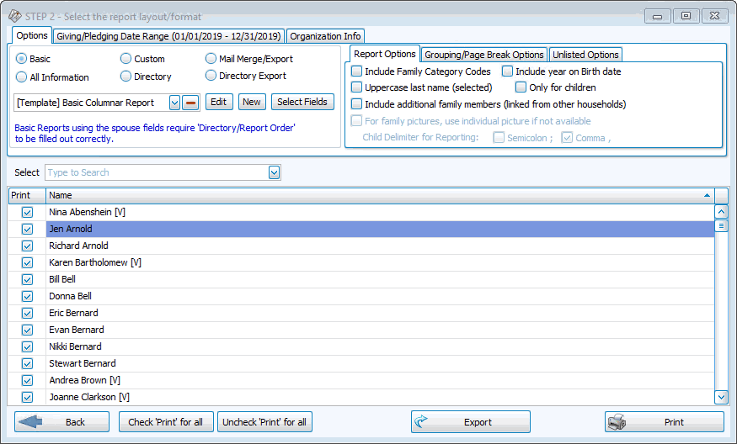Open the report template dropdown
737x444 pixels.
click(x=174, y=103)
